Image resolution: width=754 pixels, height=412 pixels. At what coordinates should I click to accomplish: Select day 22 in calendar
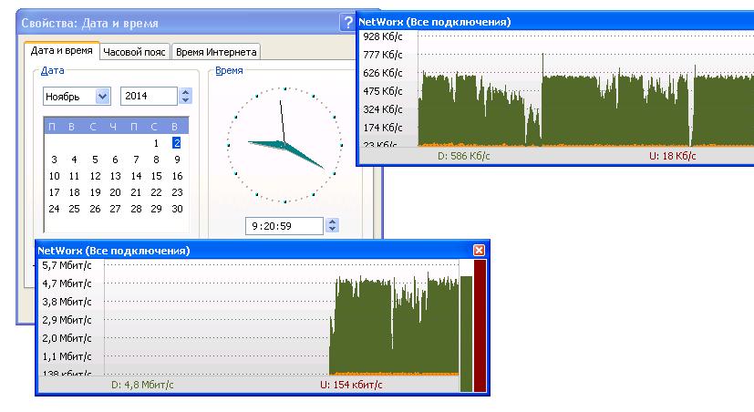pos(156,192)
